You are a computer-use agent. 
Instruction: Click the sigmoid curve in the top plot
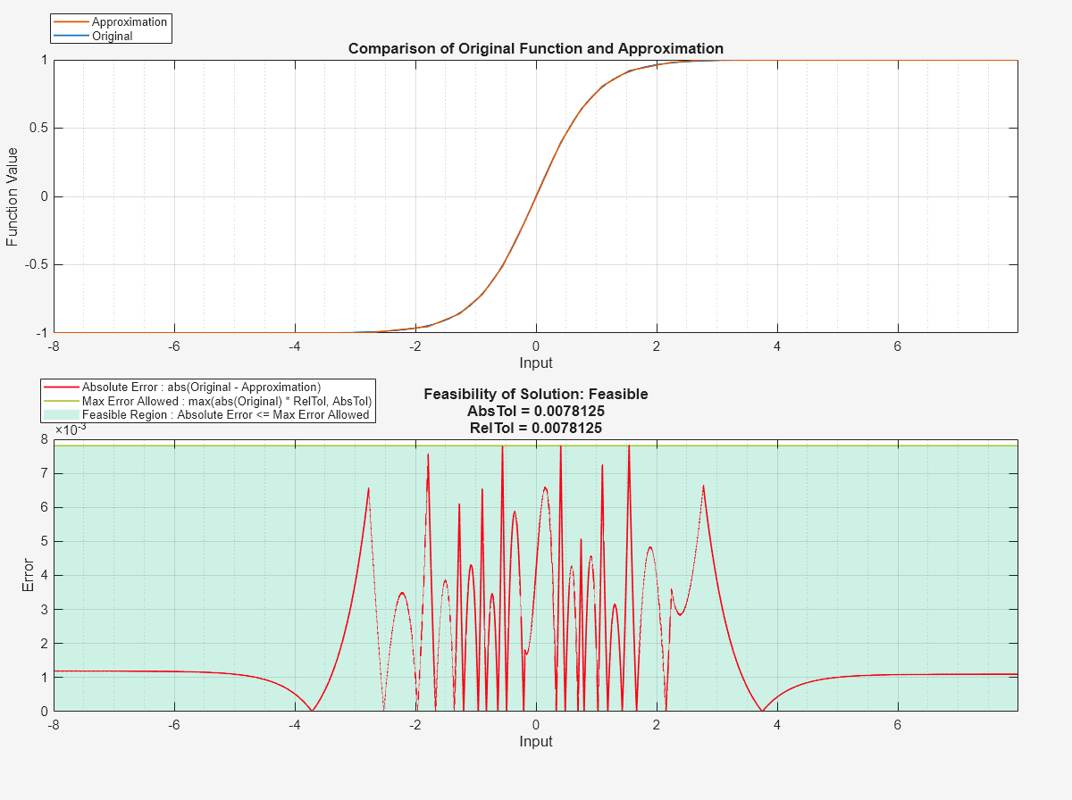(x=536, y=198)
